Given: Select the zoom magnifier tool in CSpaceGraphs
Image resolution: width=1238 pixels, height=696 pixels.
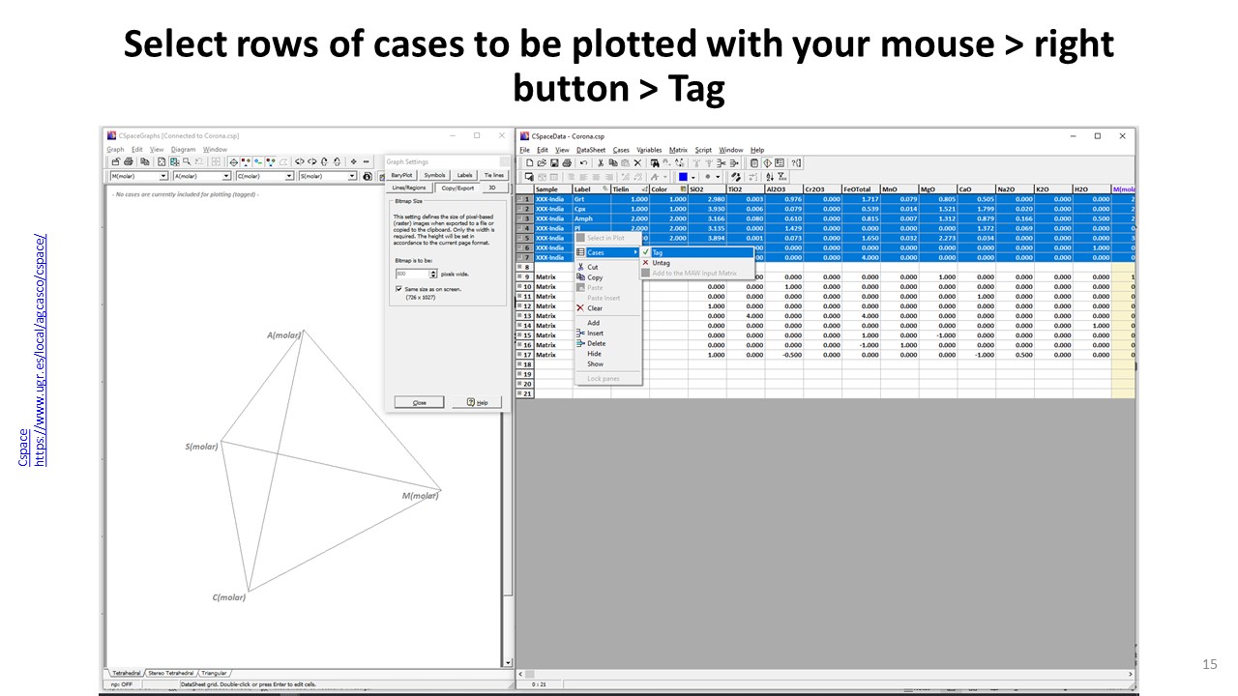Looking at the screenshot, I should (186, 162).
